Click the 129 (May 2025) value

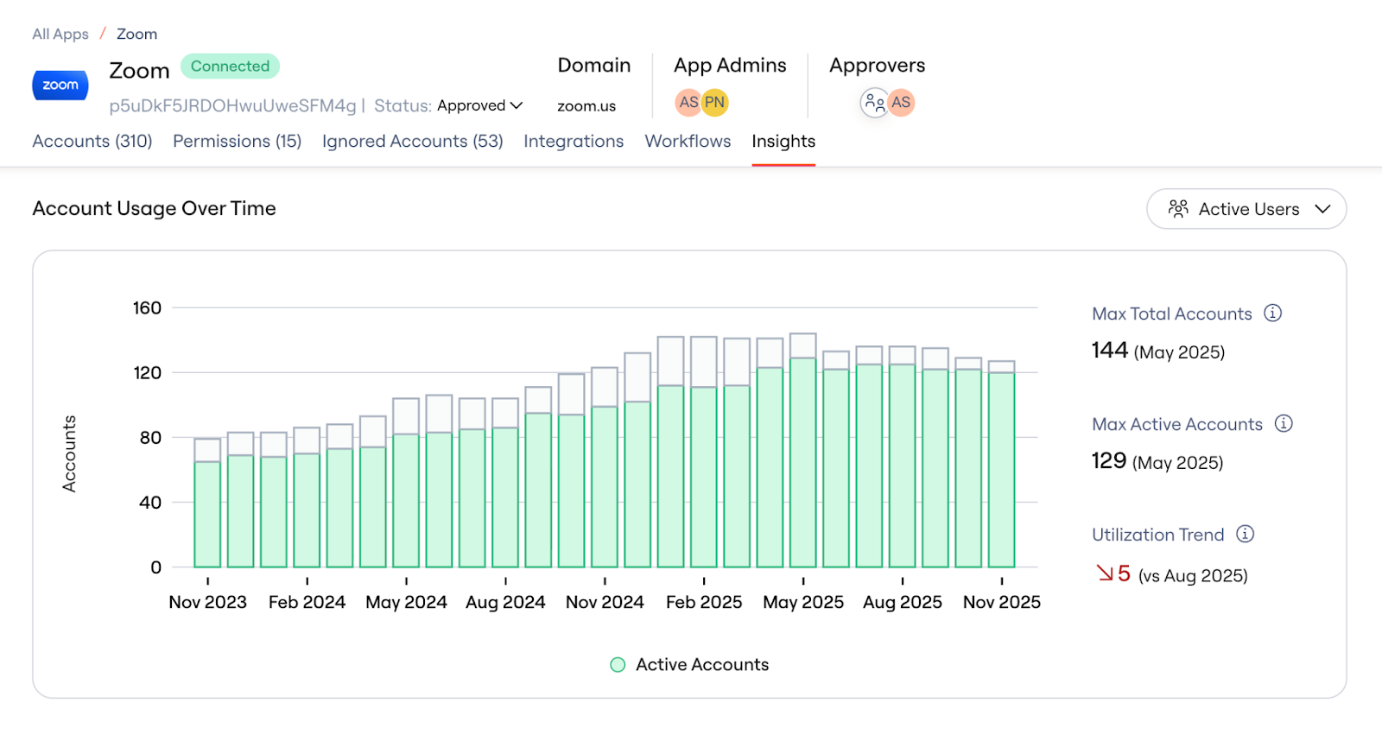tap(1157, 461)
